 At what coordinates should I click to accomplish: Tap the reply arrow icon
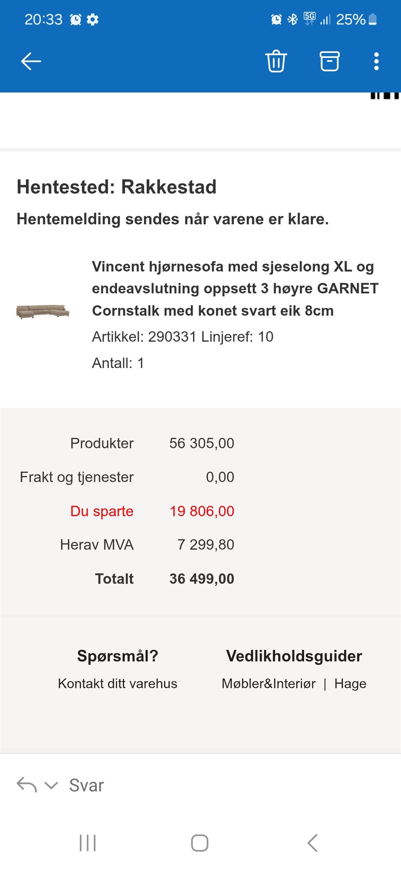pos(27,785)
